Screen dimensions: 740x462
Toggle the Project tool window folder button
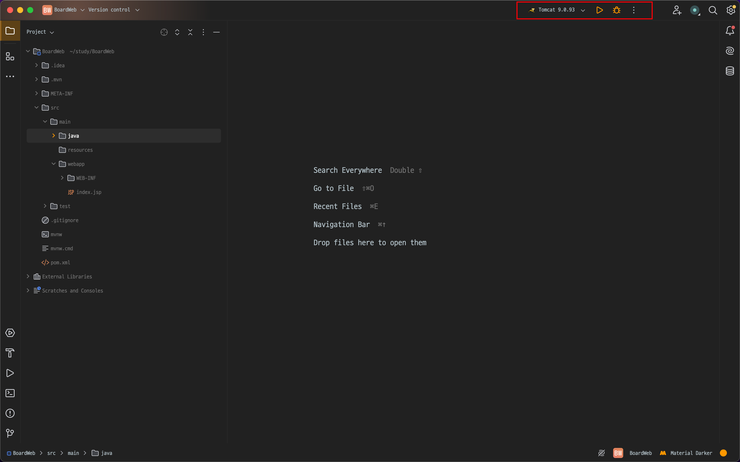[10, 31]
